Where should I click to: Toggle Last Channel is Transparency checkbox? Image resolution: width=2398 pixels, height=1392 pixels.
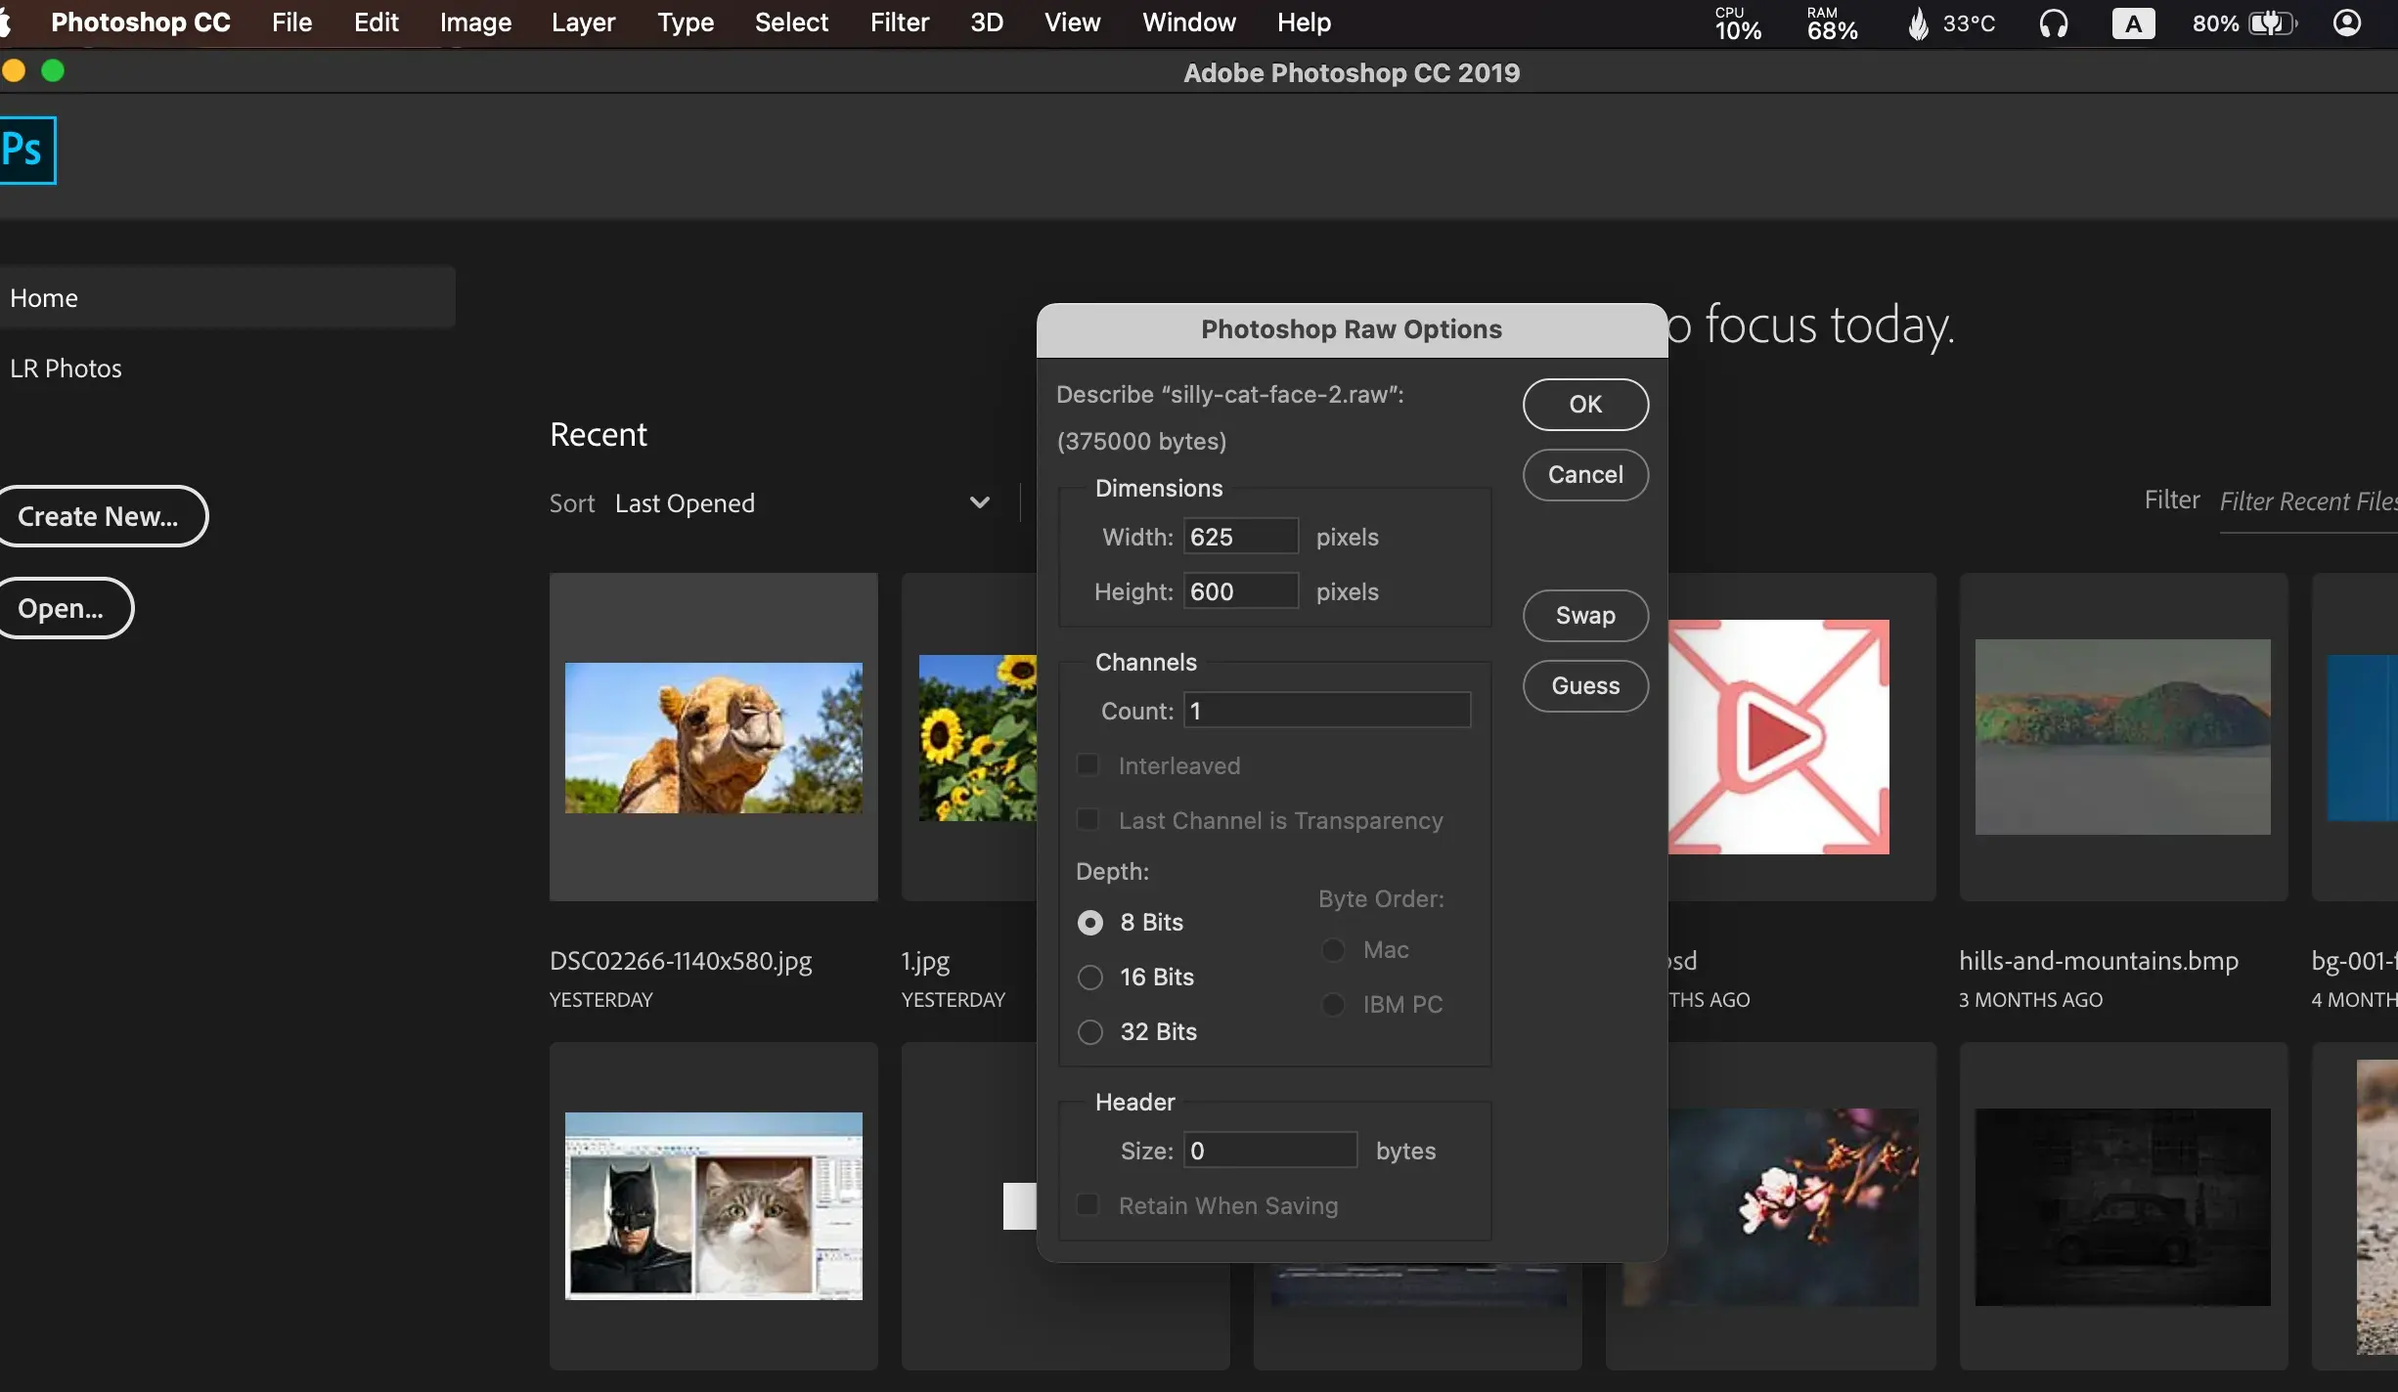1088,820
